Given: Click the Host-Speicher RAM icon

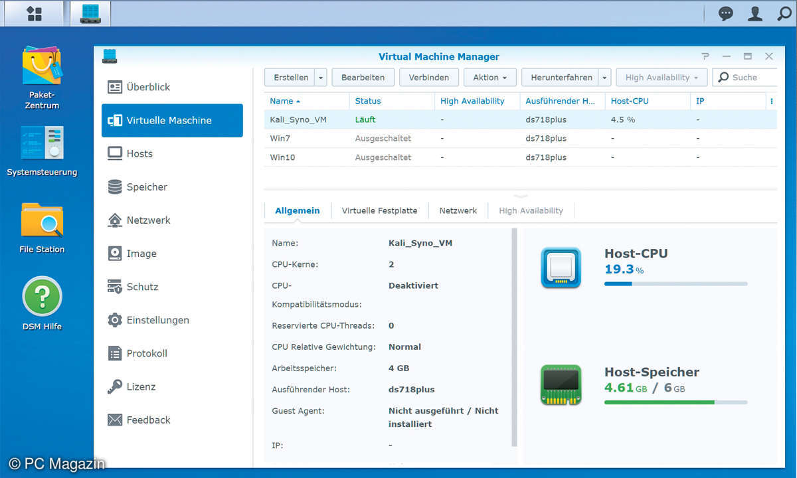Looking at the screenshot, I should pos(561,385).
